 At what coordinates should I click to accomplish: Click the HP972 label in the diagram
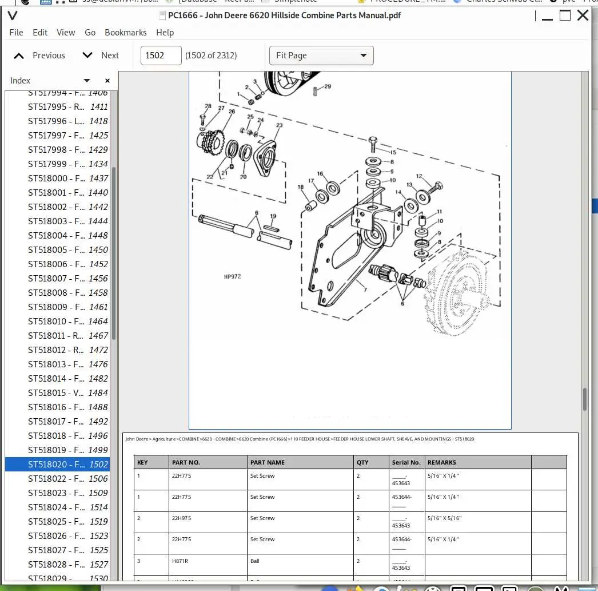(232, 276)
